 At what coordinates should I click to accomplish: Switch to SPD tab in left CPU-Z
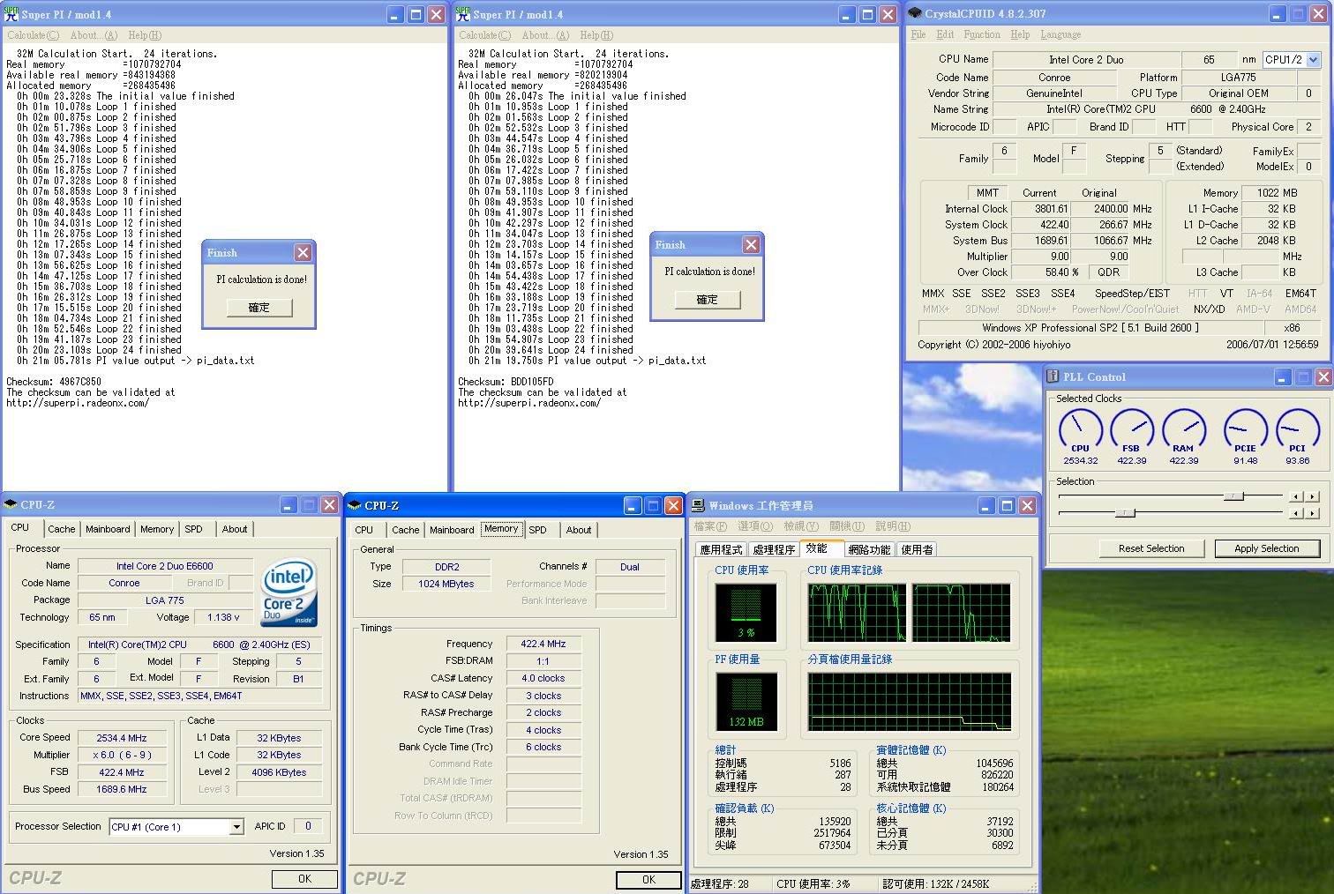point(193,529)
